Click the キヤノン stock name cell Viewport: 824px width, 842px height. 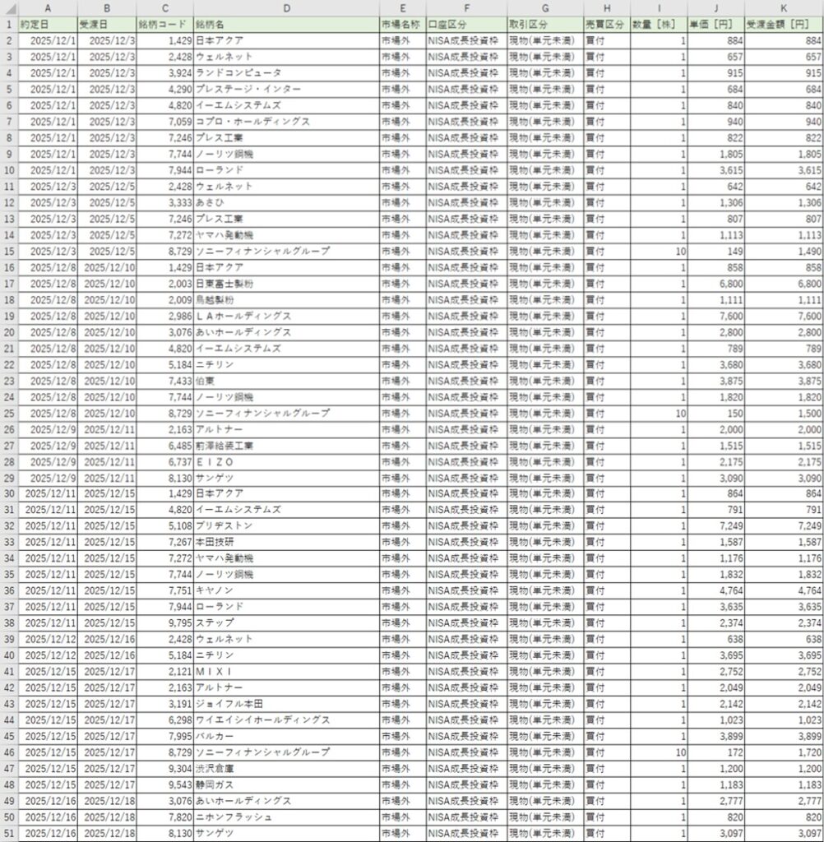[285, 590]
